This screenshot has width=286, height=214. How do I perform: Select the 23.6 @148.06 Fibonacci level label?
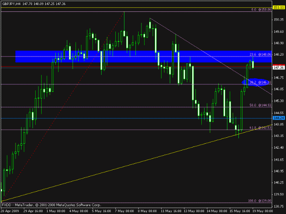260,54
